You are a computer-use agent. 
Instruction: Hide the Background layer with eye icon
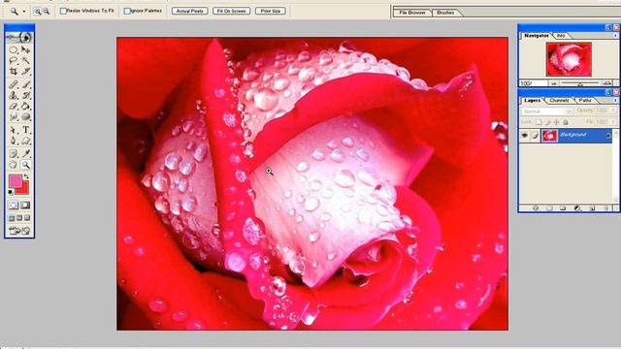(525, 136)
